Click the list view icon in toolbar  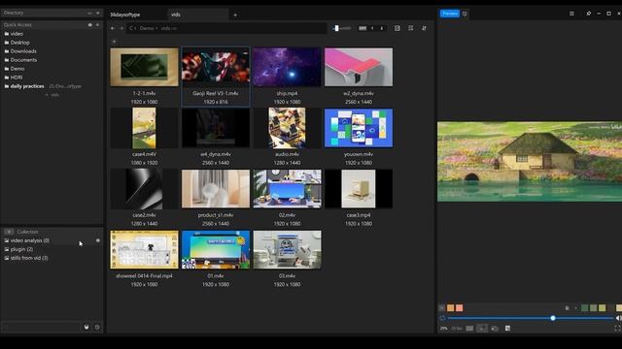[410, 28]
